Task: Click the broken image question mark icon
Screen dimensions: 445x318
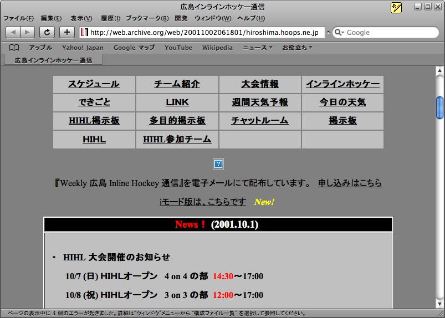Action: tap(218, 164)
